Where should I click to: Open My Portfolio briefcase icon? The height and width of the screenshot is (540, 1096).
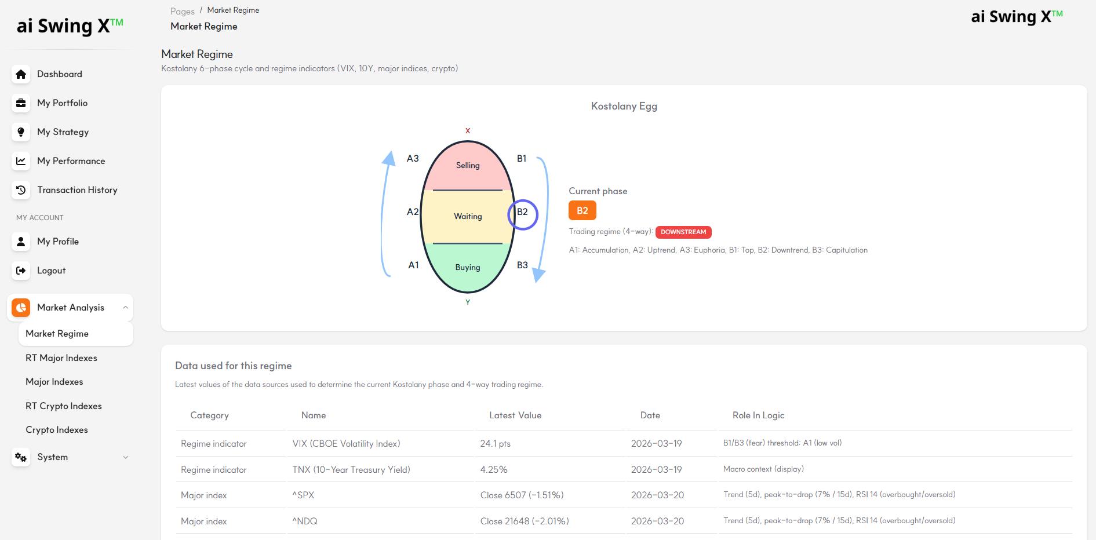pyautogui.click(x=21, y=103)
